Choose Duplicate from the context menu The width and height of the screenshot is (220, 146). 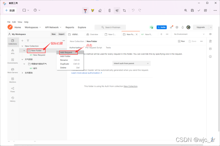point(70,64)
